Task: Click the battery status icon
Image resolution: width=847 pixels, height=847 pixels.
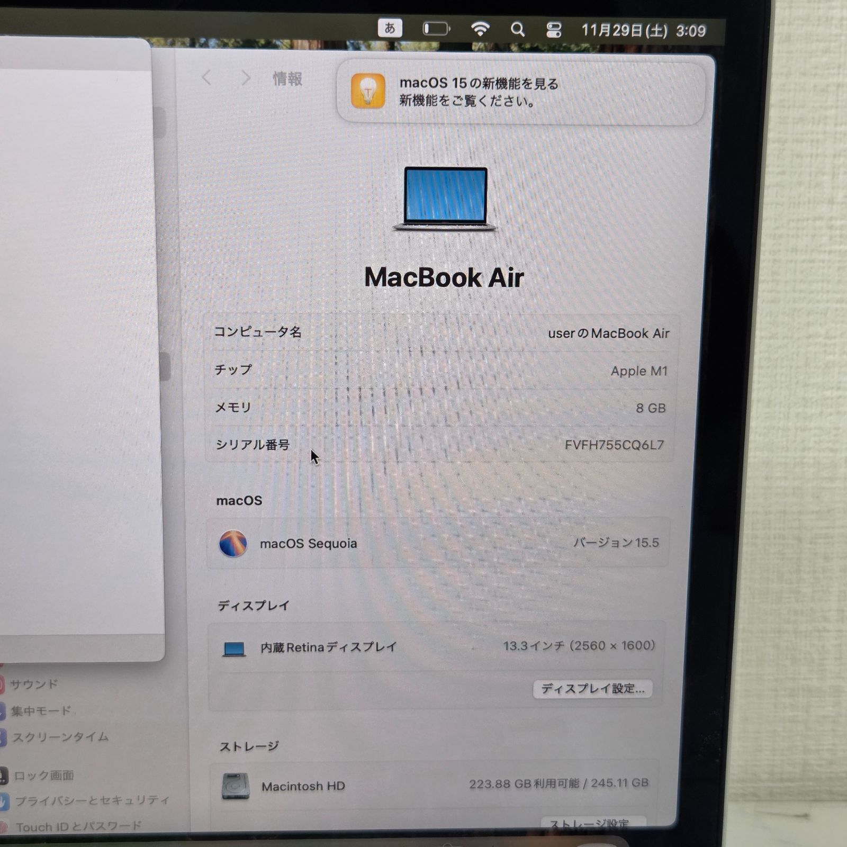Action: (x=436, y=29)
